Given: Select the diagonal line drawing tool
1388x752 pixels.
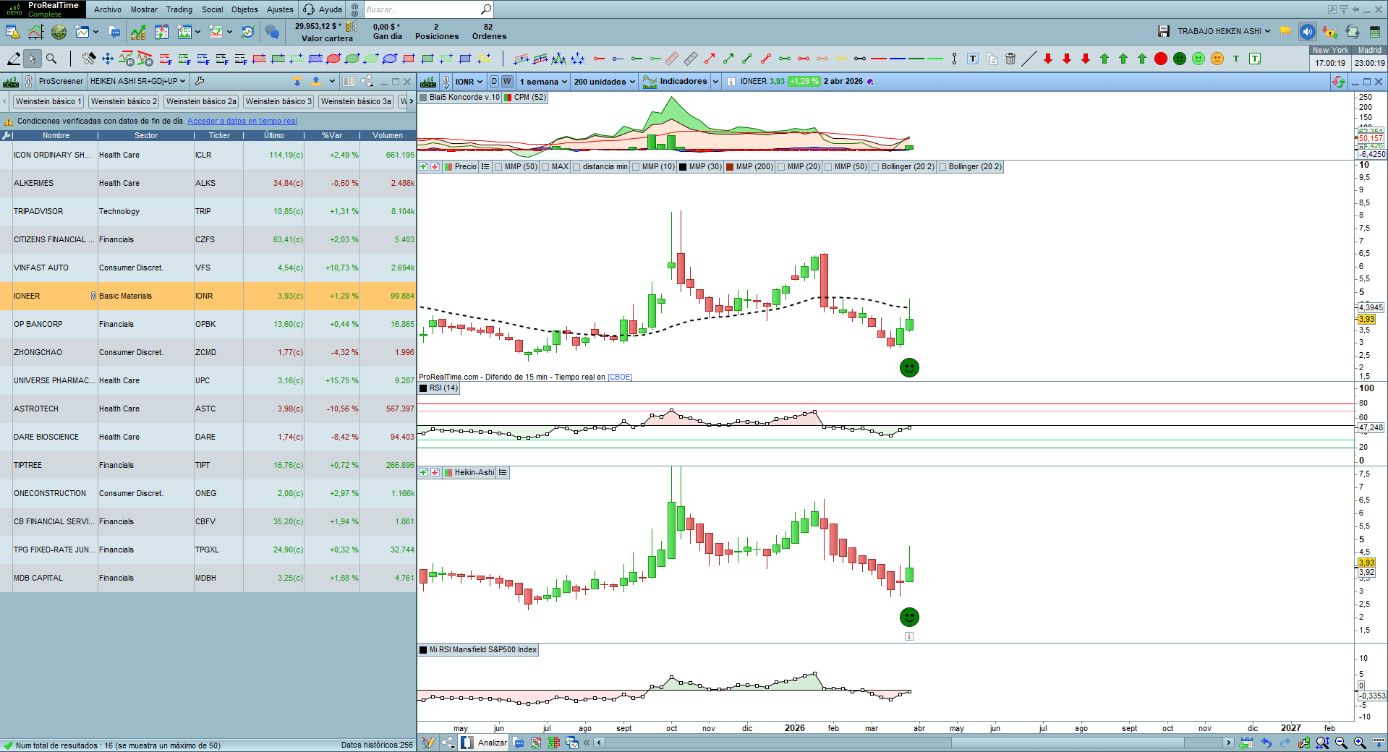Looking at the screenshot, I should click(x=1029, y=59).
